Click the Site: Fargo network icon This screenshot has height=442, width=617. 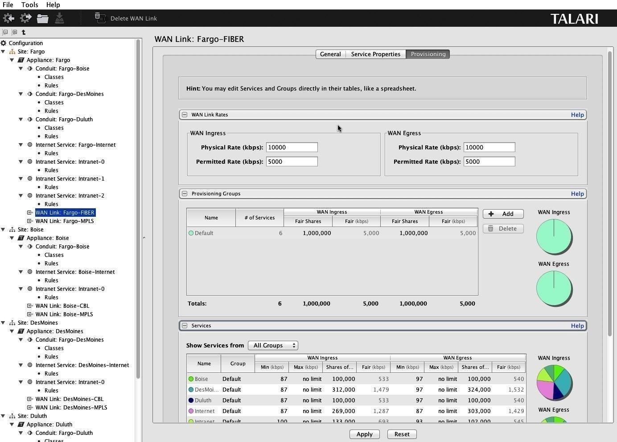[12, 52]
